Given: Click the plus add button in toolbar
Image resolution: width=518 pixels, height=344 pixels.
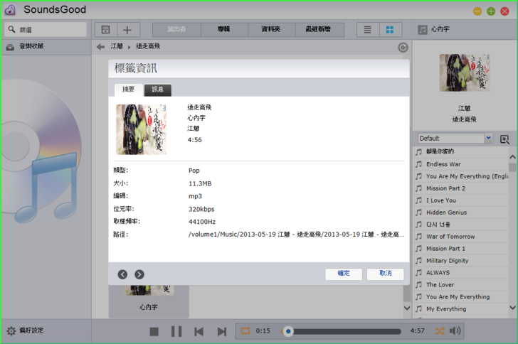Looking at the screenshot, I should pyautogui.click(x=127, y=30).
